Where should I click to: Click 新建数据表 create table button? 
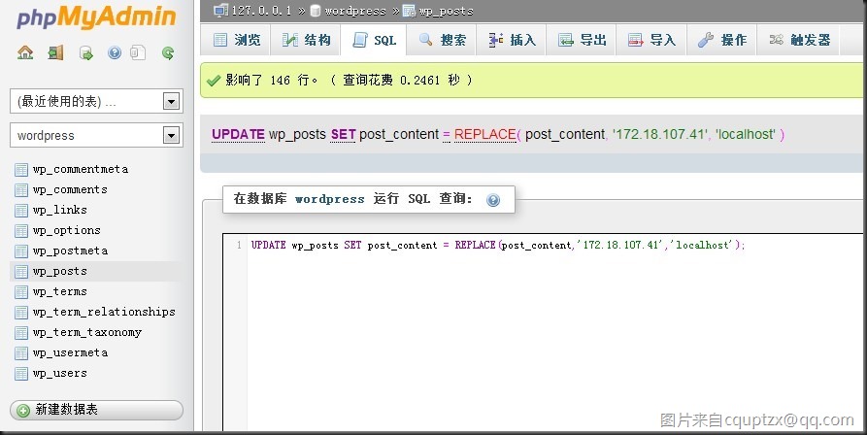[x=96, y=410]
